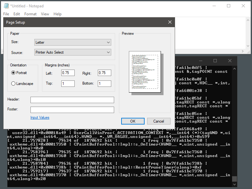The width and height of the screenshot is (252, 189).
Task: Click console scrollbar down arrow
Action: 234,184
